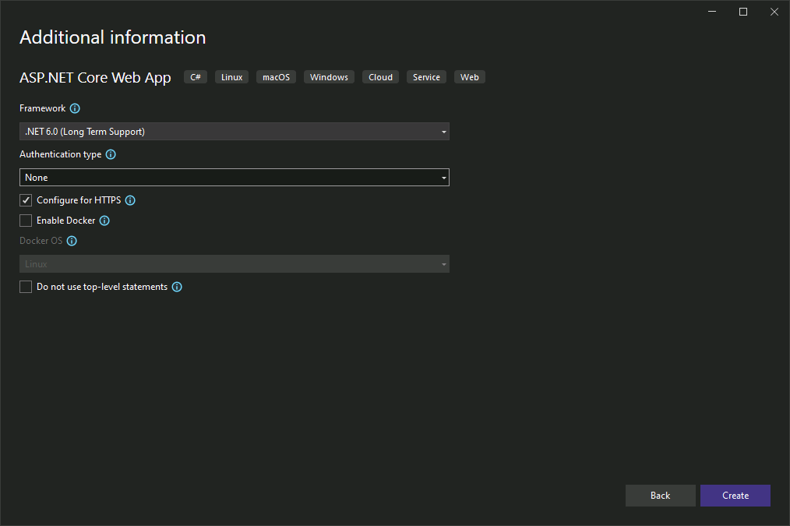Image resolution: width=790 pixels, height=526 pixels.
Task: Click the Windows tag
Action: click(x=329, y=77)
